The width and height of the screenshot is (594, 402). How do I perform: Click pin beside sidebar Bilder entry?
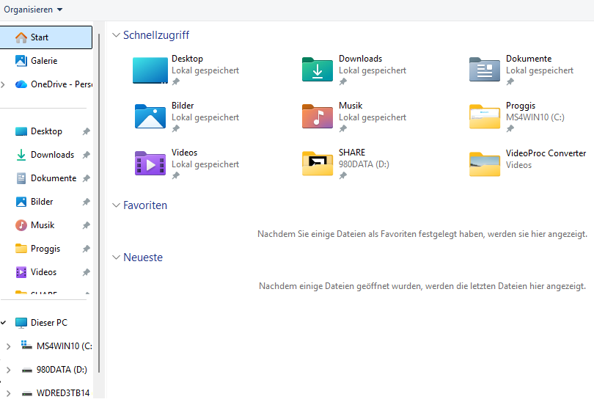tap(87, 202)
